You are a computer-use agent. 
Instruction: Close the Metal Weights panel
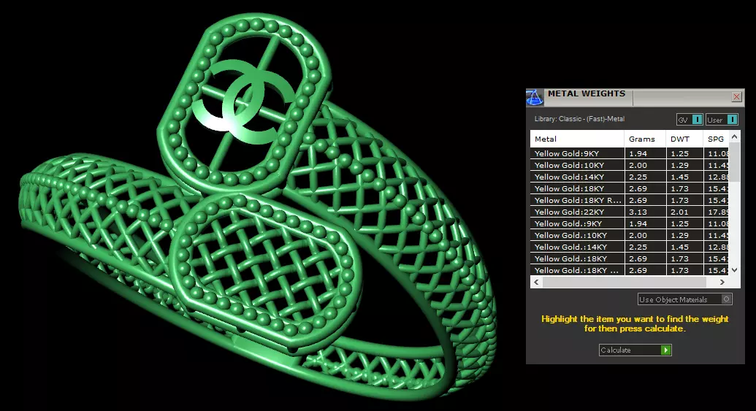pos(736,97)
